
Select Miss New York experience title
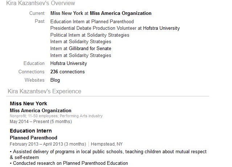click(28, 103)
